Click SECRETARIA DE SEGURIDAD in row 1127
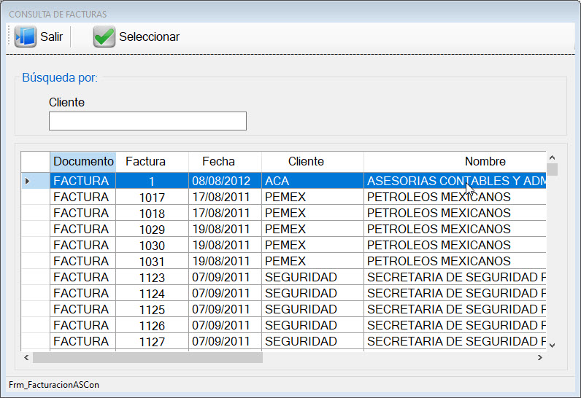Screen dimensions: 581x398 pyautogui.click(x=455, y=341)
